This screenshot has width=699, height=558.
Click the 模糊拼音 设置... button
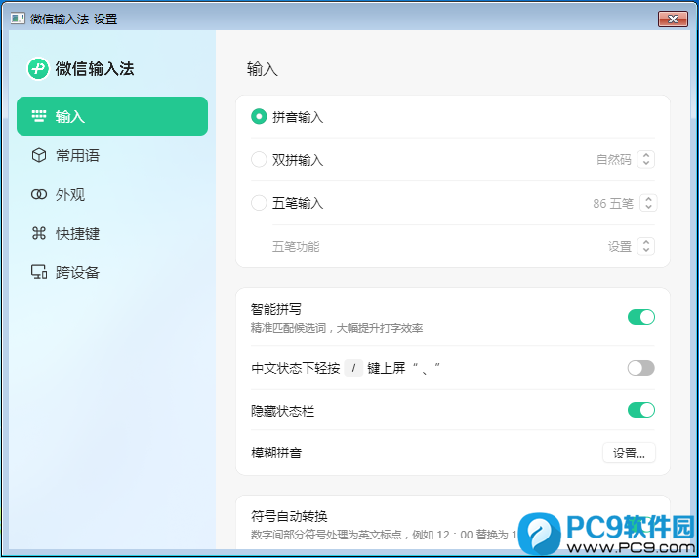click(x=629, y=454)
